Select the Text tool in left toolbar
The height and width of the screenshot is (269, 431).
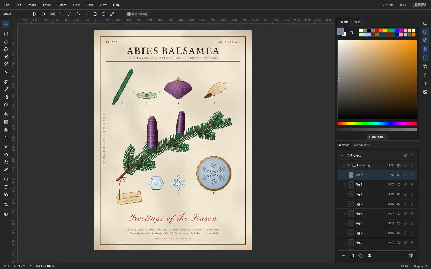coord(6,187)
